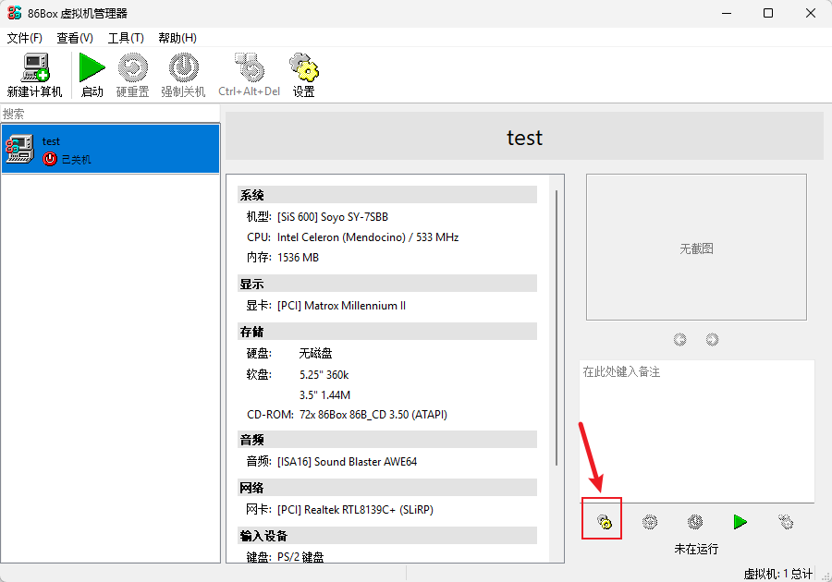Click the 搜索 search field

click(111, 114)
